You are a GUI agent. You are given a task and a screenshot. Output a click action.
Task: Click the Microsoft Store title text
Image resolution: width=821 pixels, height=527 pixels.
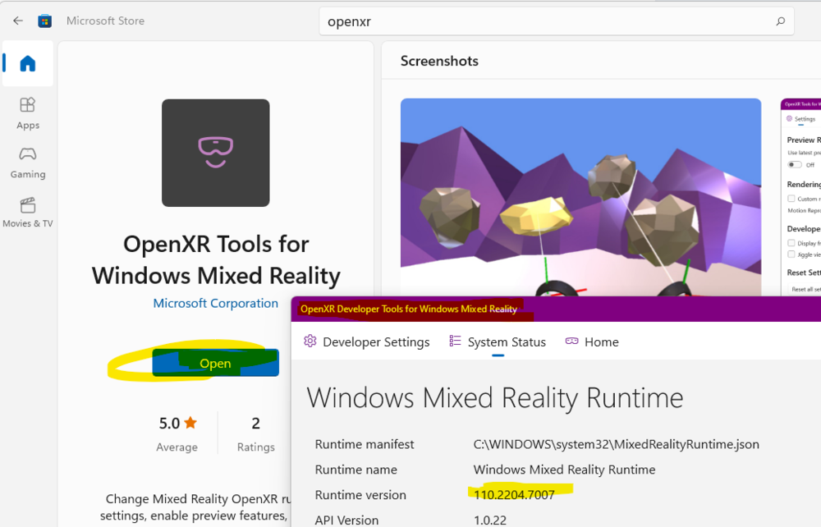[105, 21]
